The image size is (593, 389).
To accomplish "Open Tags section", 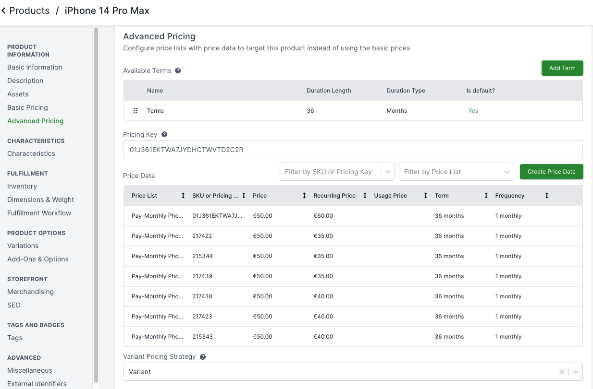I will click(15, 338).
